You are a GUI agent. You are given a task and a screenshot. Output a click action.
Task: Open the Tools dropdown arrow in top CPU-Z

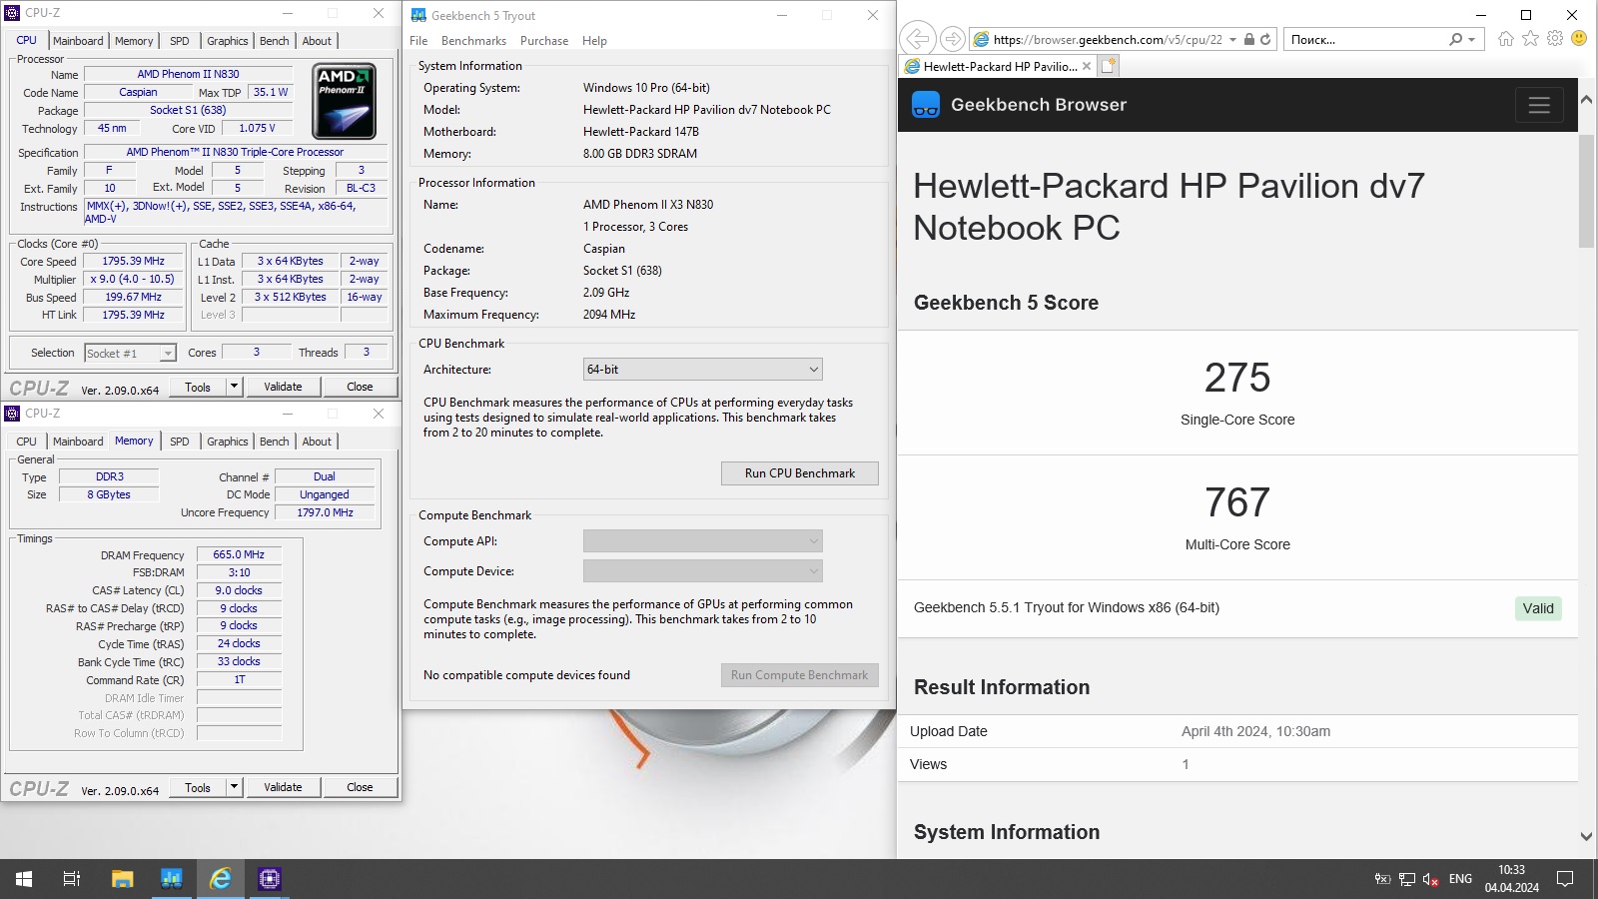[x=234, y=387]
